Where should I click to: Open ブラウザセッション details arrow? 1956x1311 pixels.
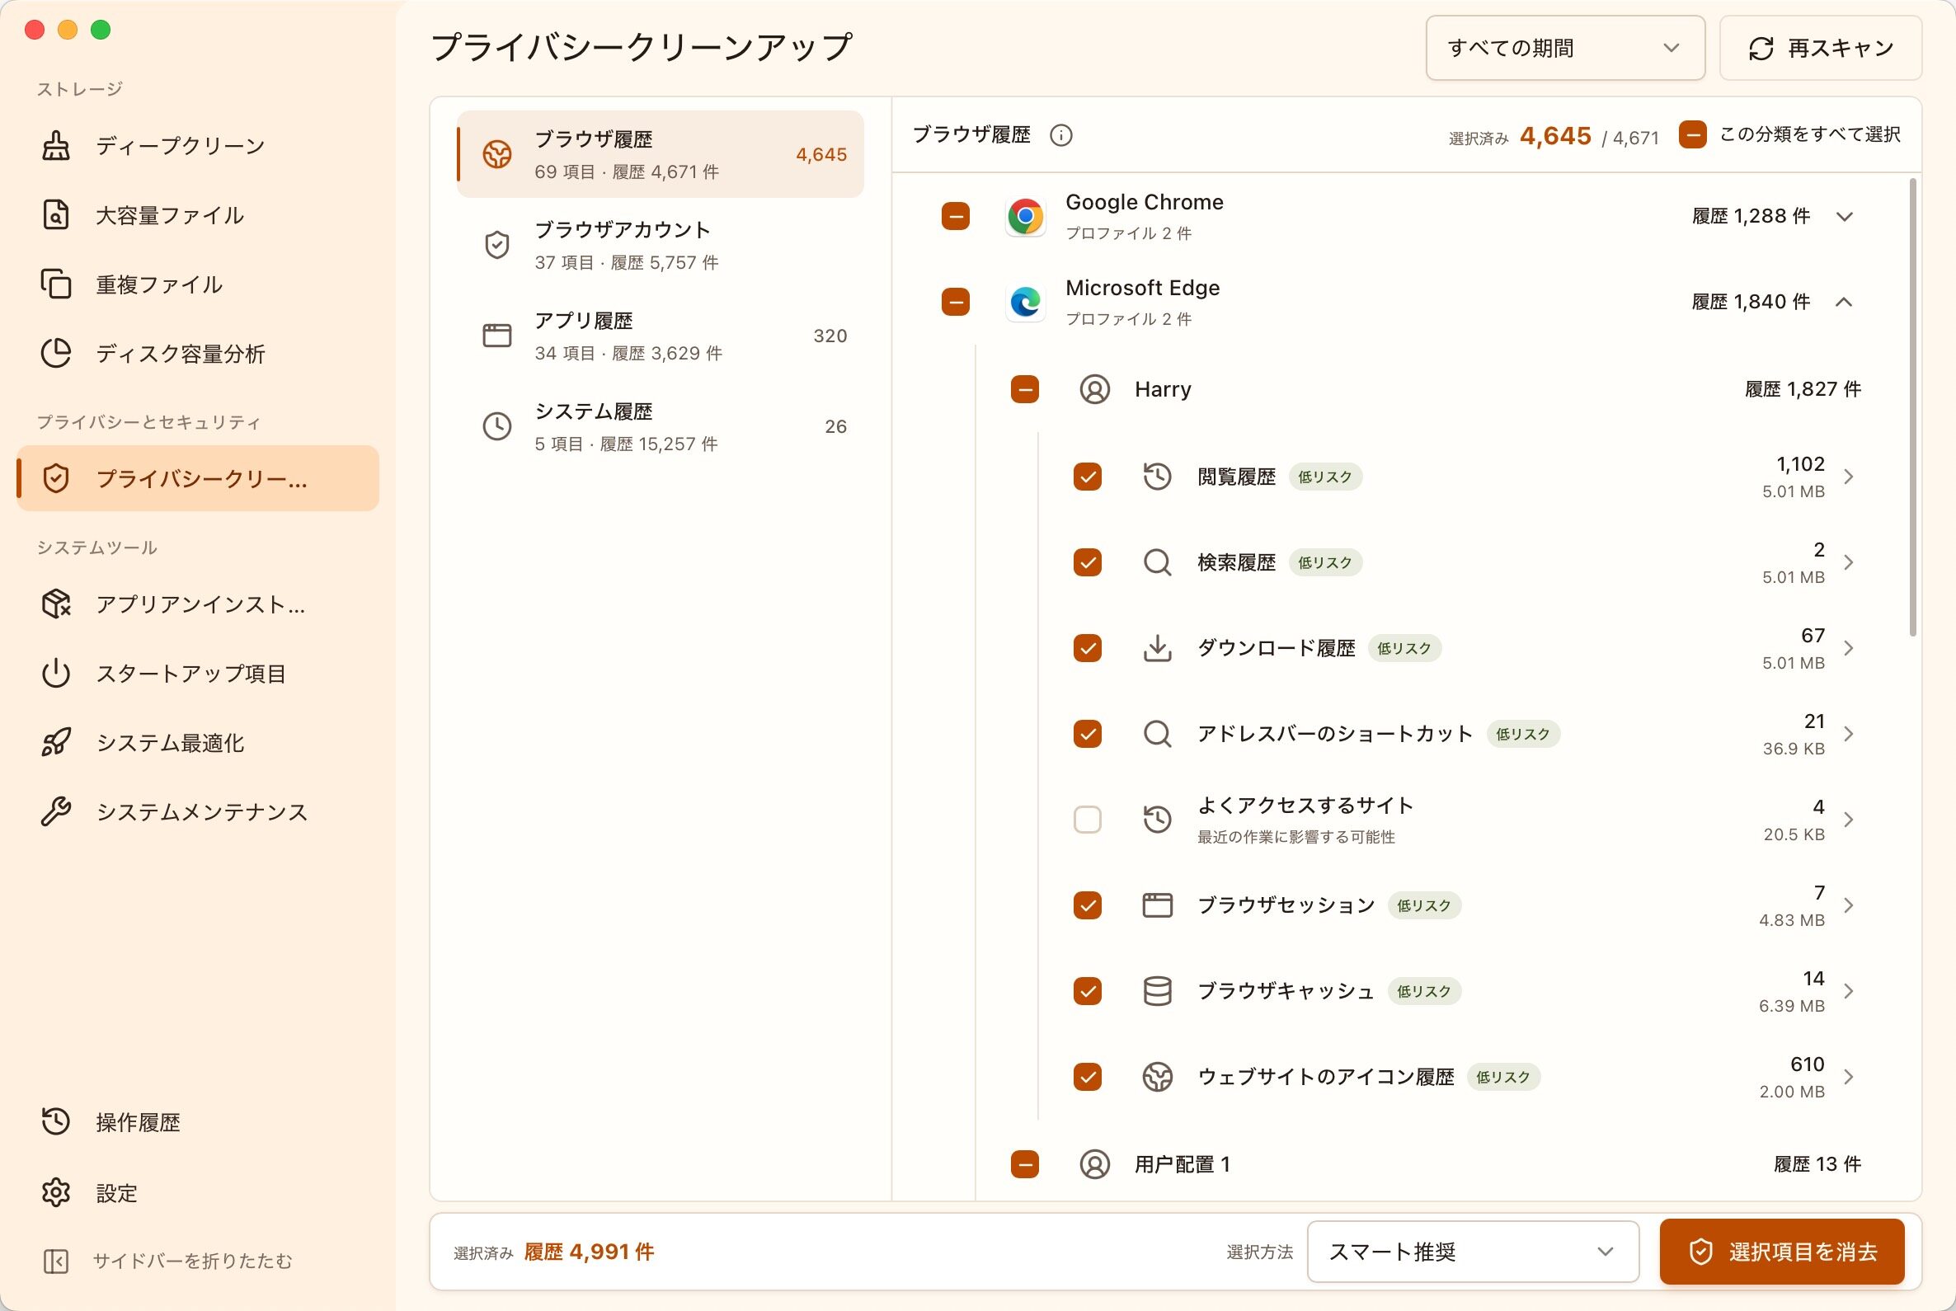tap(1849, 905)
